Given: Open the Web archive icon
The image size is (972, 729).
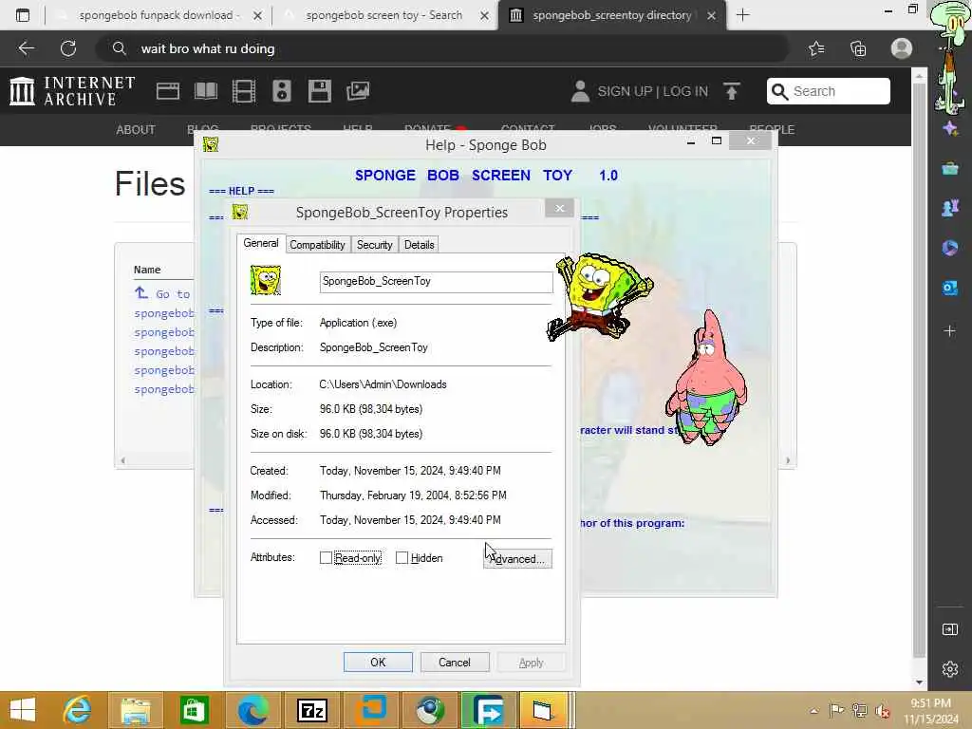Looking at the screenshot, I should coord(167,91).
